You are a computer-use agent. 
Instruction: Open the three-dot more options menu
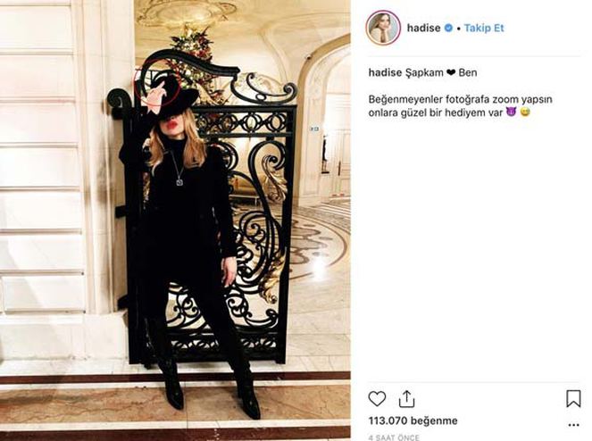573,425
